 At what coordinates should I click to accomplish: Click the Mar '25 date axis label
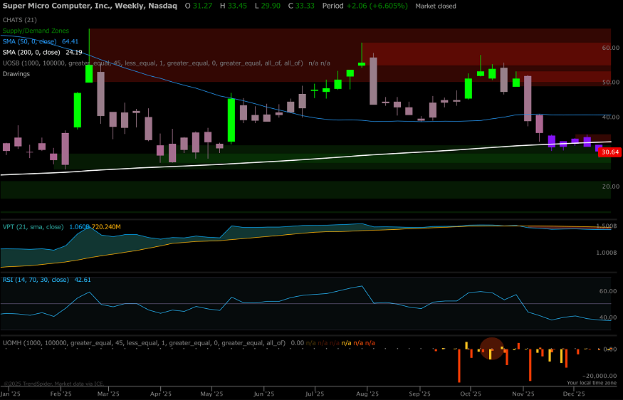pyautogui.click(x=108, y=394)
